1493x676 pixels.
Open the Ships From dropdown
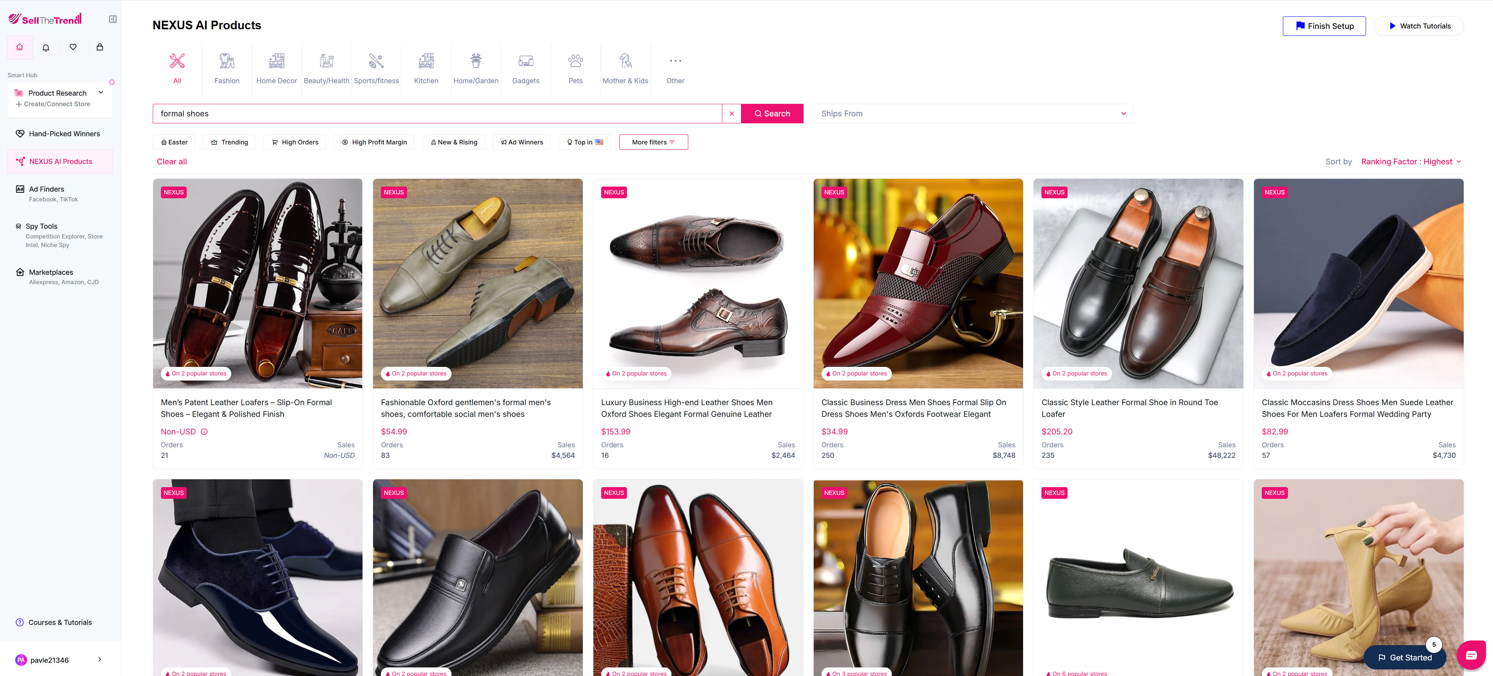pos(973,114)
